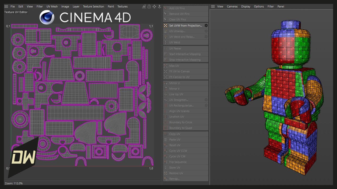Open the UV editor hamburger menu
The height and width of the screenshot is (189, 337).
point(6,6)
